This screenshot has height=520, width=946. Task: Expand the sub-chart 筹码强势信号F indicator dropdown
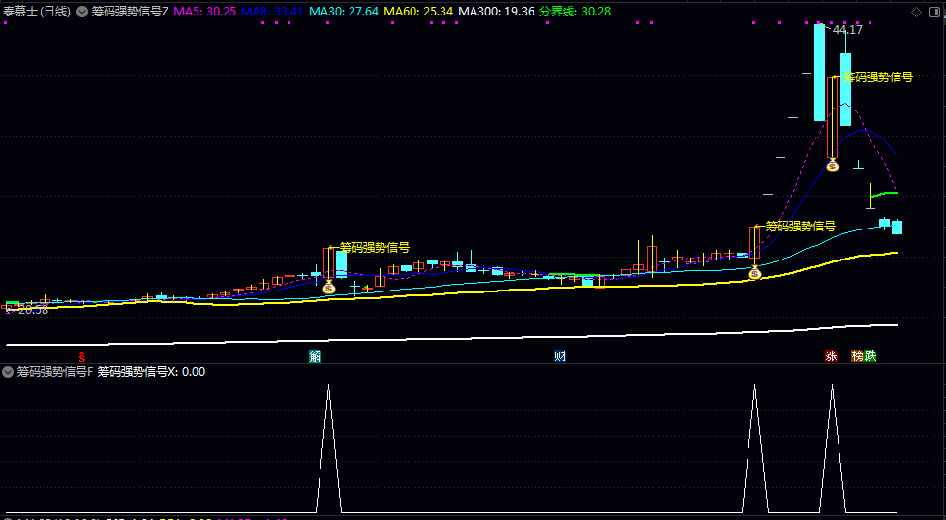pos(8,371)
